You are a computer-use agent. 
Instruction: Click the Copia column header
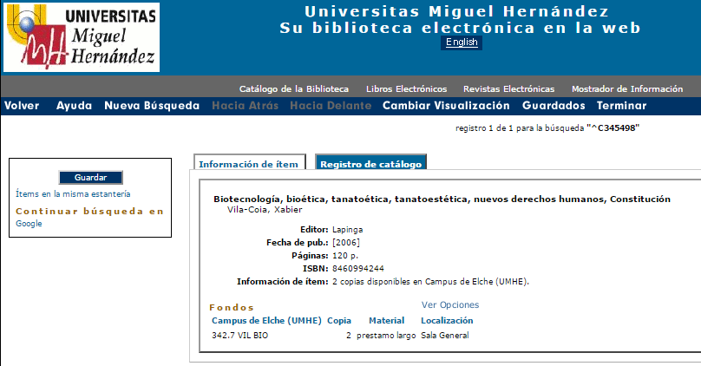[339, 320]
